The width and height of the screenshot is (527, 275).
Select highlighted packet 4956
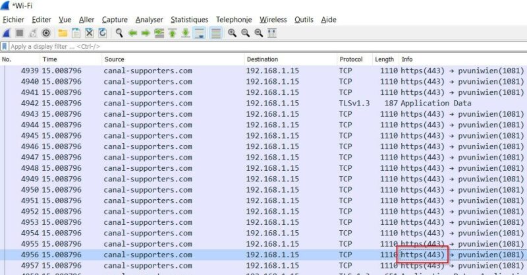click(263, 255)
